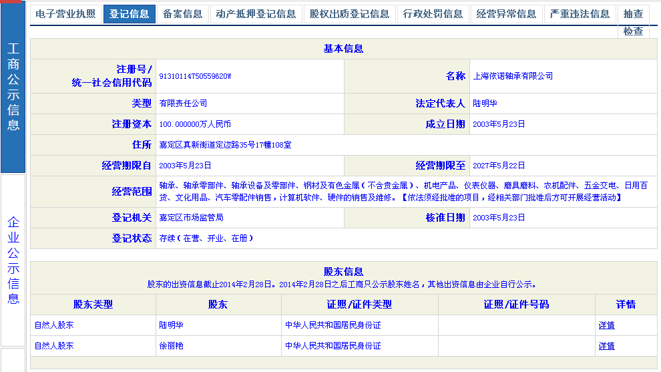Open the 动产抵押登记信息 tab
The image size is (661, 372).
point(256,14)
